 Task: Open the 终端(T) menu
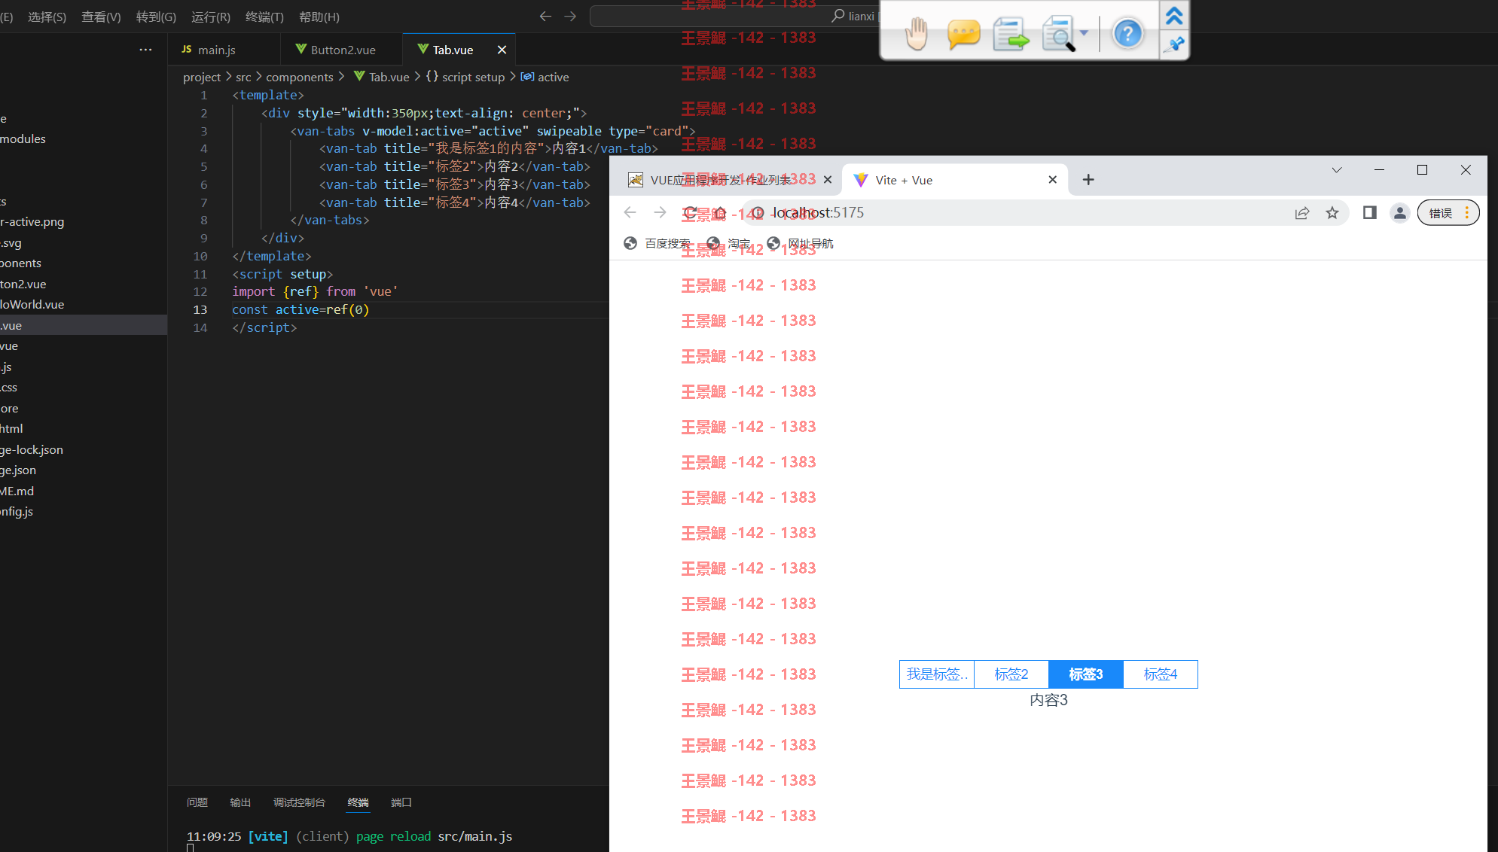click(x=264, y=17)
